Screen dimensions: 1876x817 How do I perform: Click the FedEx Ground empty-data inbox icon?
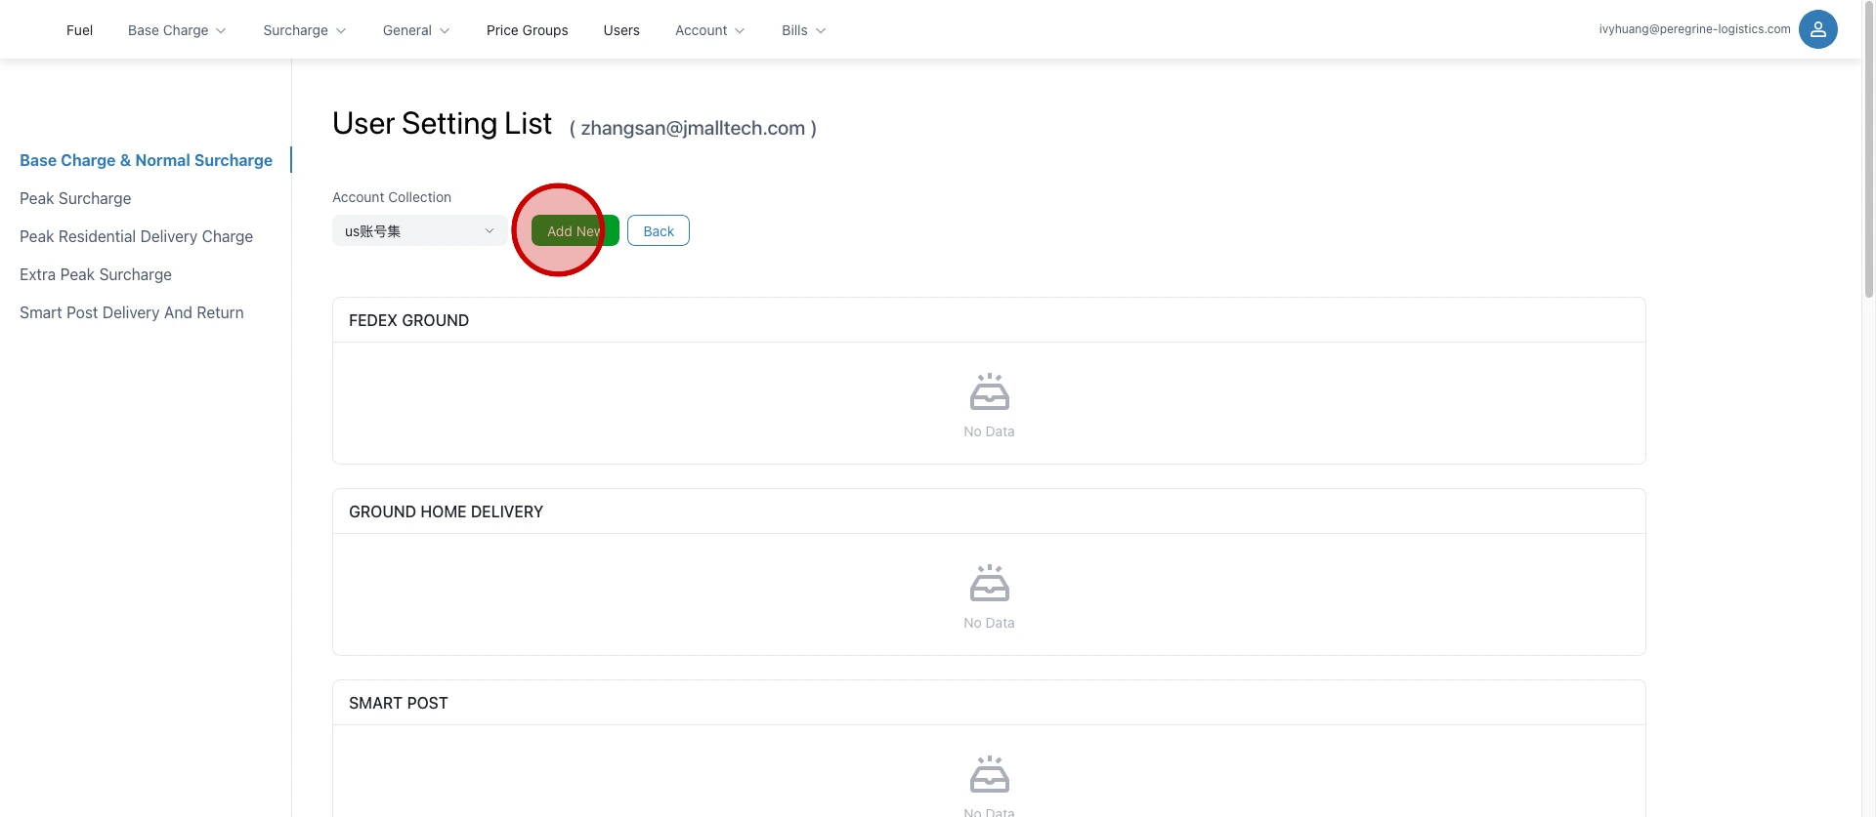click(x=989, y=392)
